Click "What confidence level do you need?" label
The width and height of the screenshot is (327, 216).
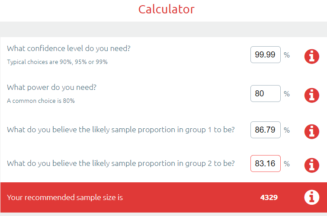[x=69, y=48]
